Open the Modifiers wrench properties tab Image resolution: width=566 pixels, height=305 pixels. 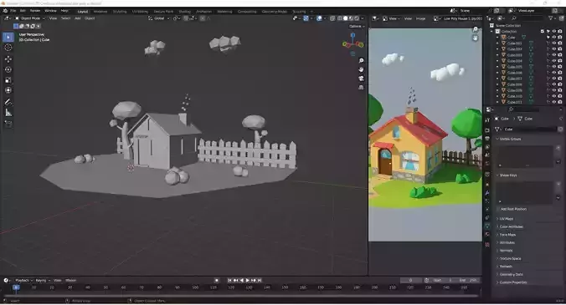tap(487, 193)
